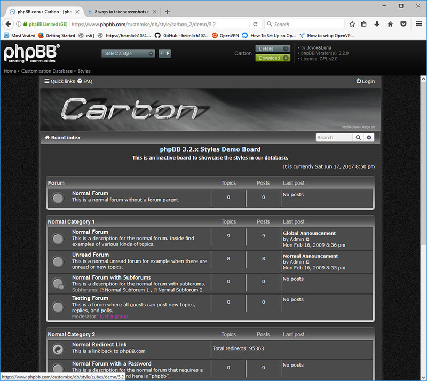Click the Details button
This screenshot has width=427, height=381.
[273, 49]
